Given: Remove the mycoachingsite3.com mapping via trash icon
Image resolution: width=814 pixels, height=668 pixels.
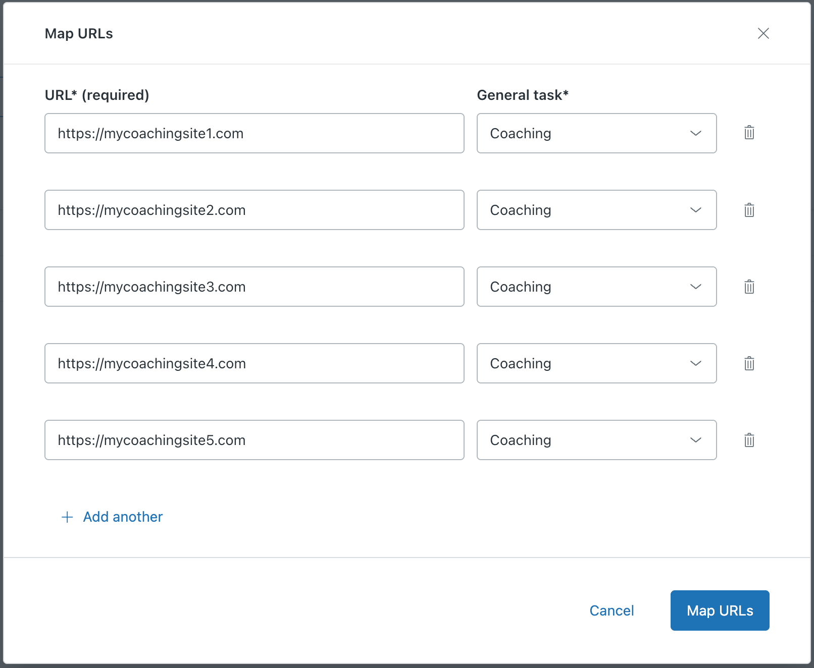Looking at the screenshot, I should 749,287.
